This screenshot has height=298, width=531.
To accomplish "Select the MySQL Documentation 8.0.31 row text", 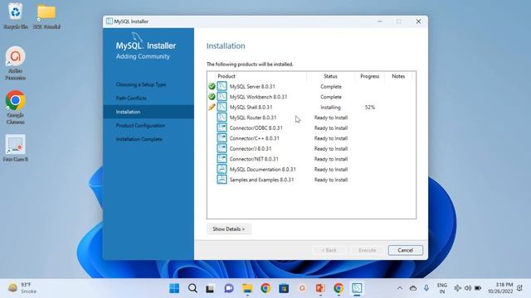I will 263,169.
